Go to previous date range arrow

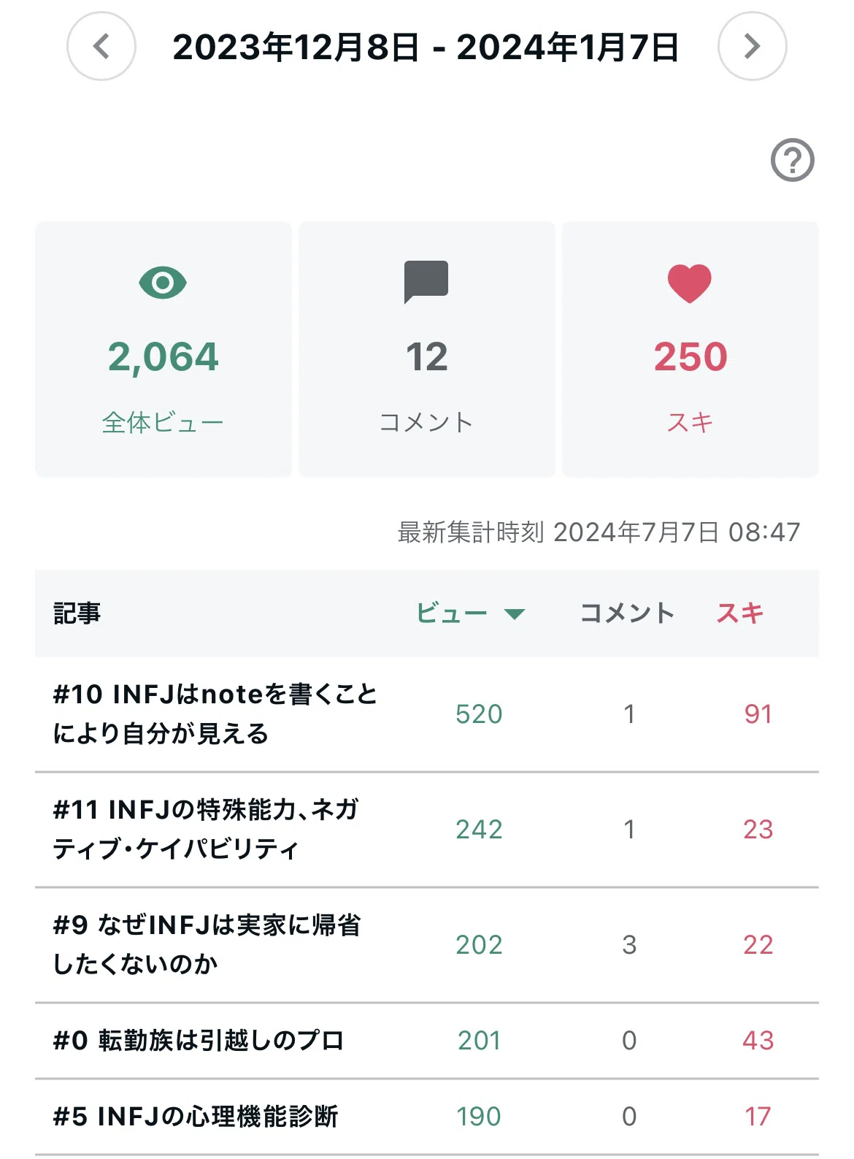click(101, 46)
